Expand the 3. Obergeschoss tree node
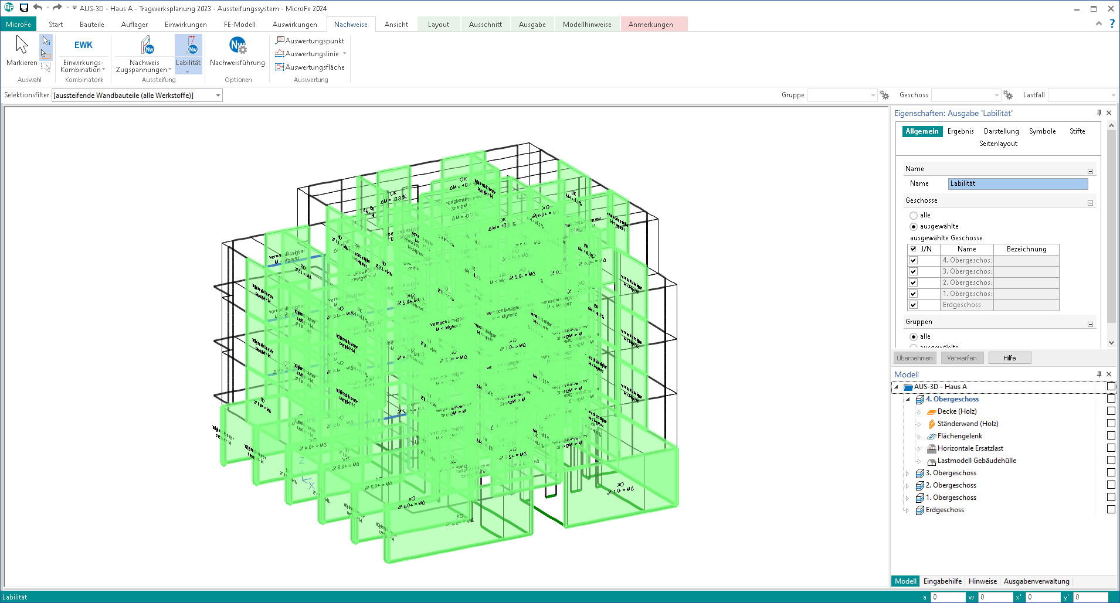Screen dimensions: 1120x603 pyautogui.click(x=908, y=473)
